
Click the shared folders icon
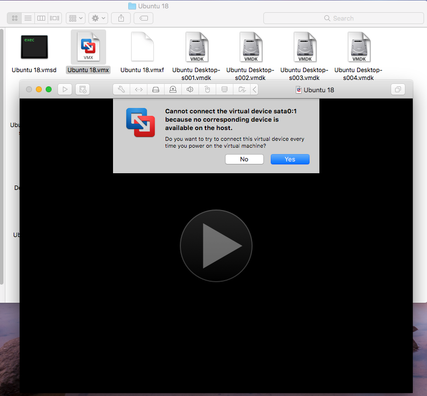coord(242,89)
